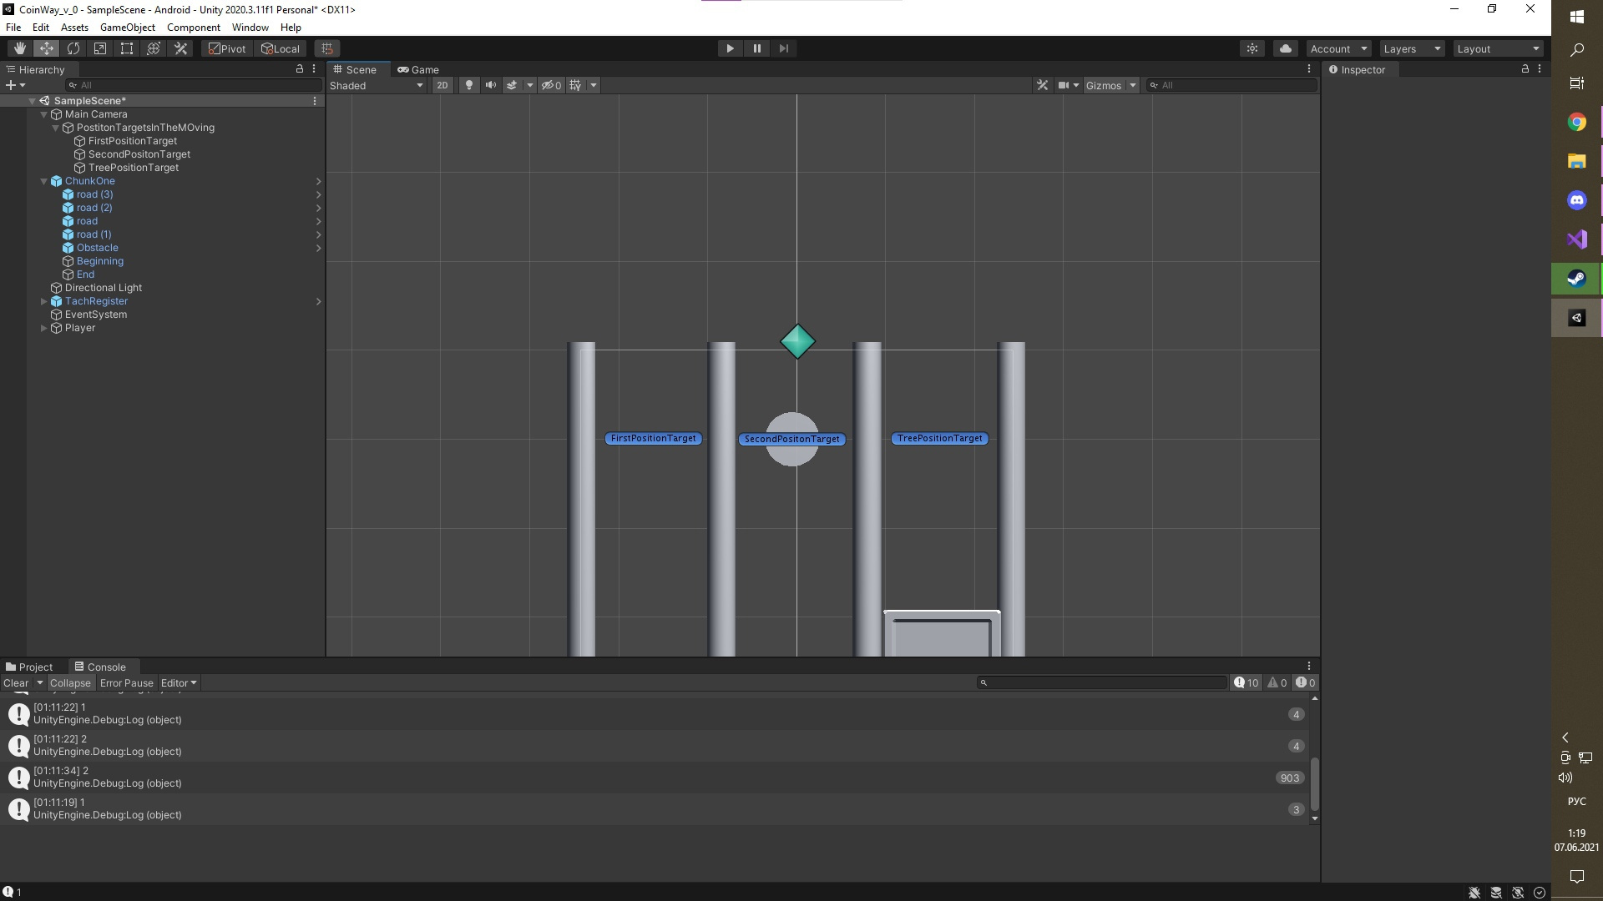Screen dimensions: 1603x901
Task: Toggle error messages filter in Console
Action: (1306, 682)
